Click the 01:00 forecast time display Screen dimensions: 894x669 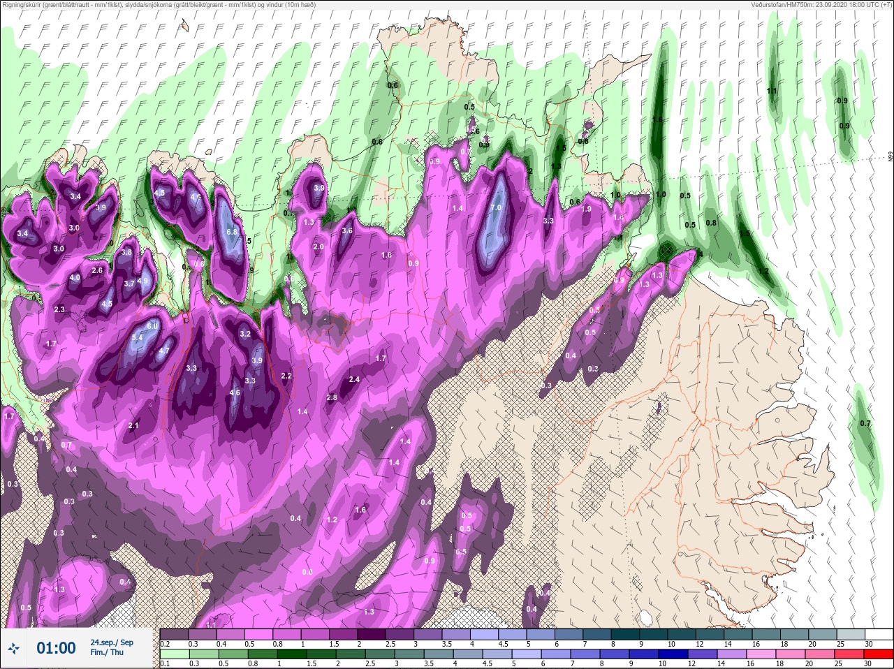(x=56, y=648)
